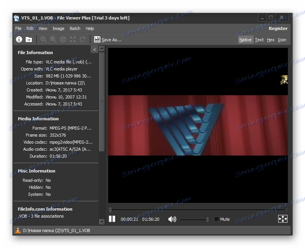The height and width of the screenshot is (248, 305).
Task: Click the 'File Information' section heading
Action: 35,53
